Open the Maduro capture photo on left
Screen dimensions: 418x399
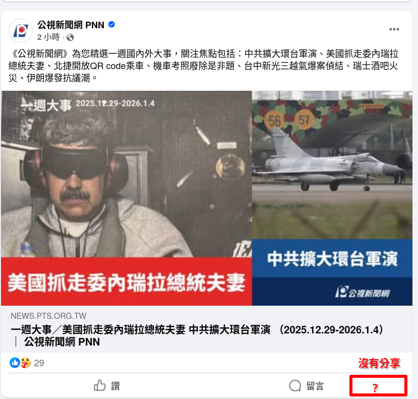[127, 174]
